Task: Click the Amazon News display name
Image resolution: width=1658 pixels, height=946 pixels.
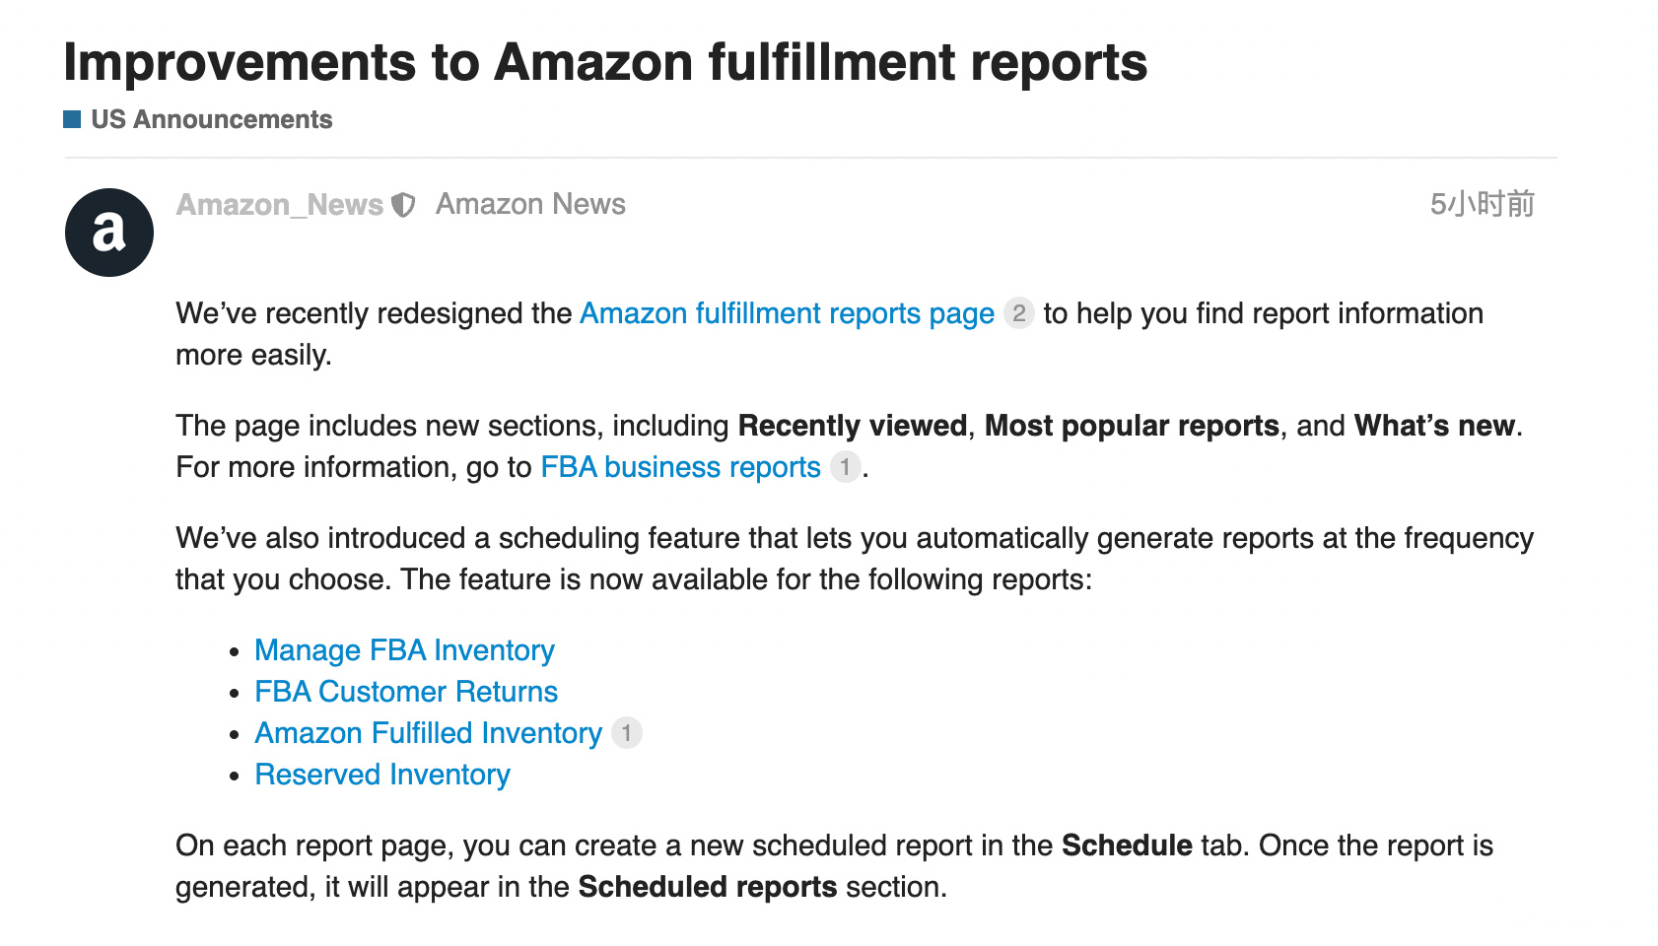Action: (530, 204)
